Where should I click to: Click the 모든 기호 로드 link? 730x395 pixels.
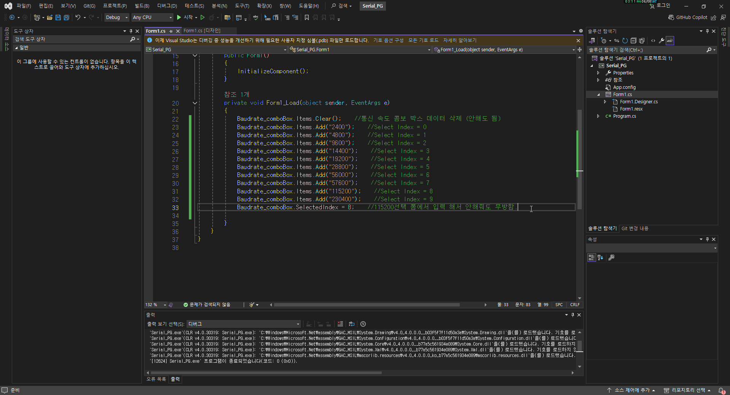423,40
